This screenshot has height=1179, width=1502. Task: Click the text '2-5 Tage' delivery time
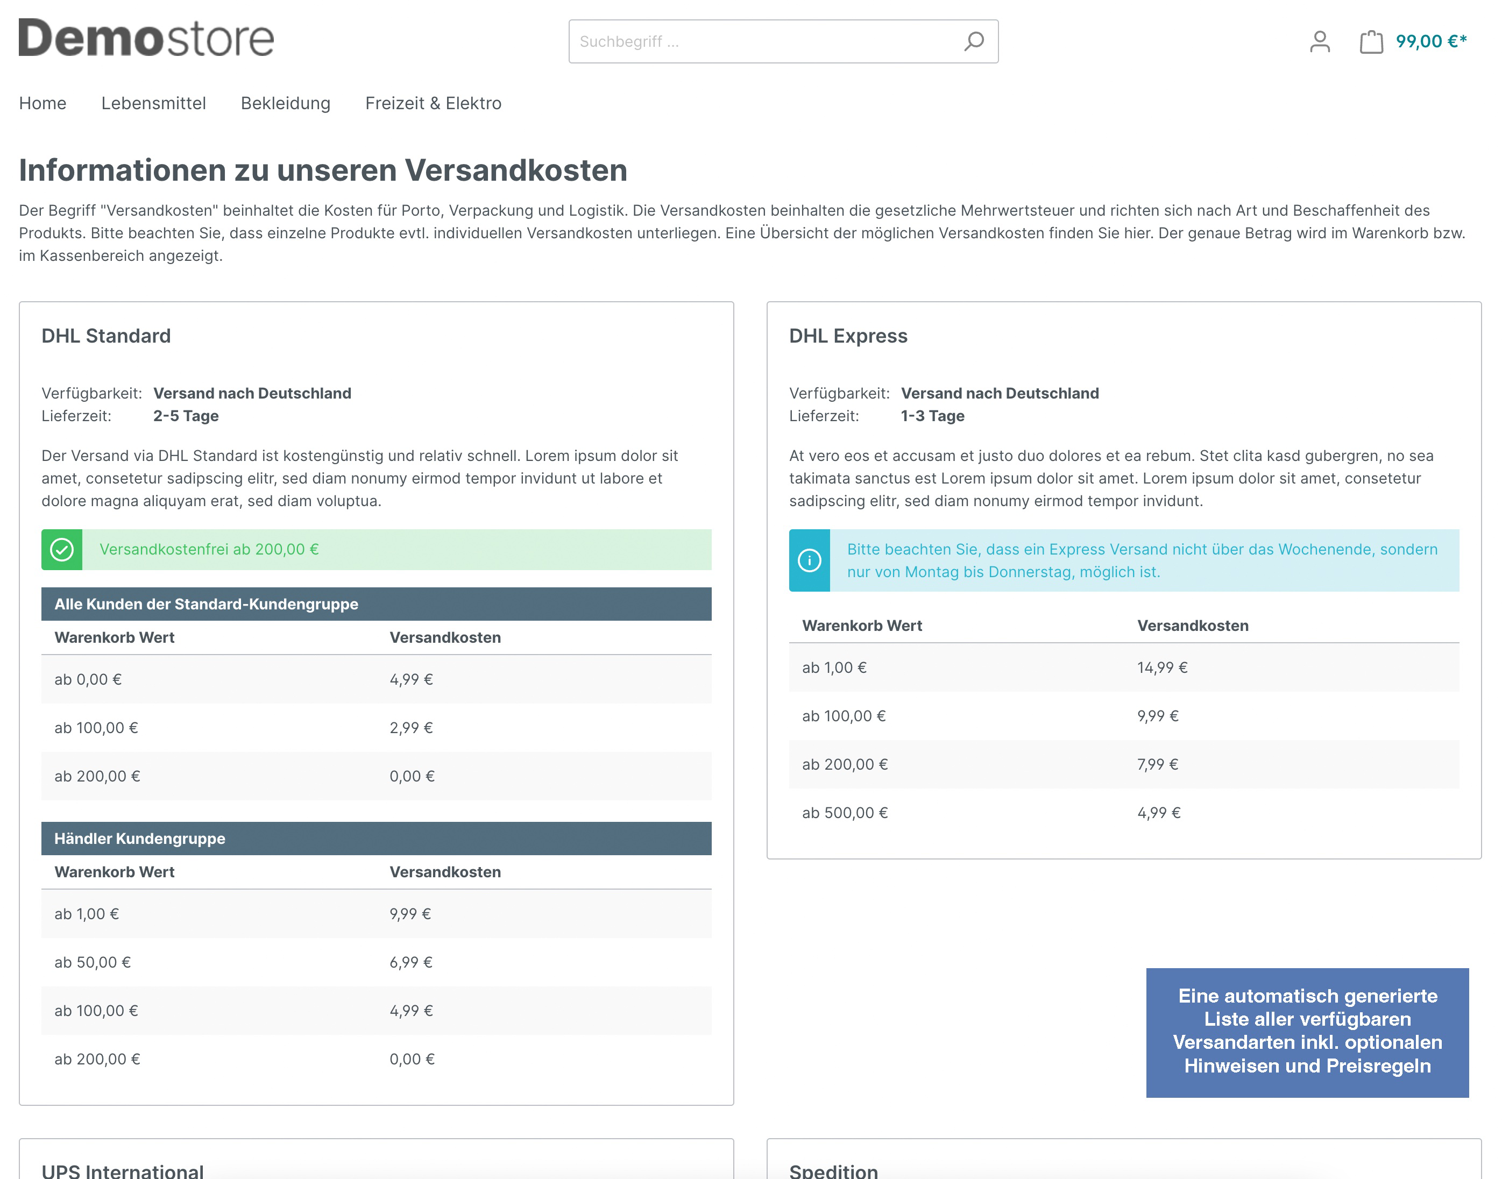point(186,416)
